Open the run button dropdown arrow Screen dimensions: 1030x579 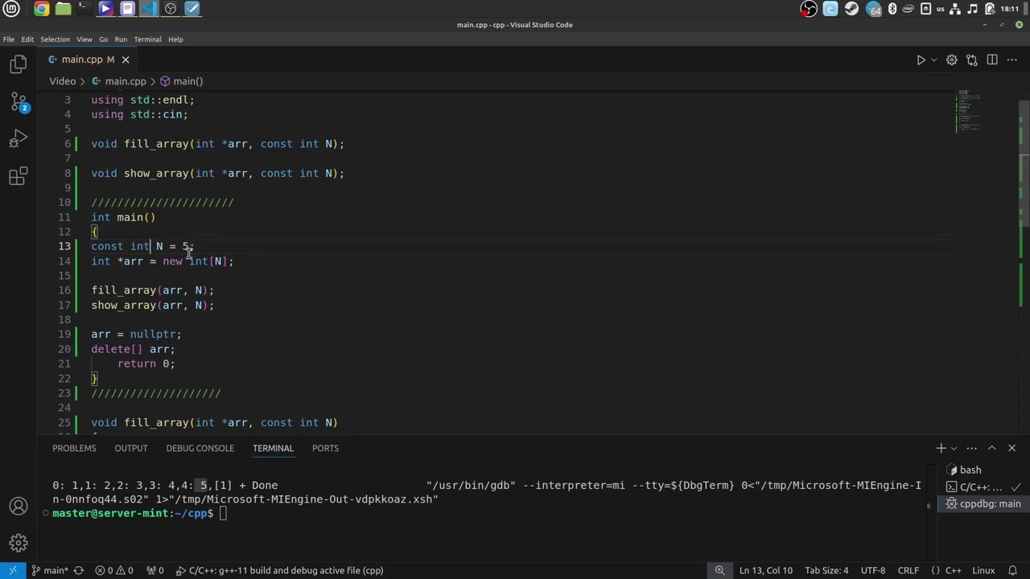click(x=933, y=60)
